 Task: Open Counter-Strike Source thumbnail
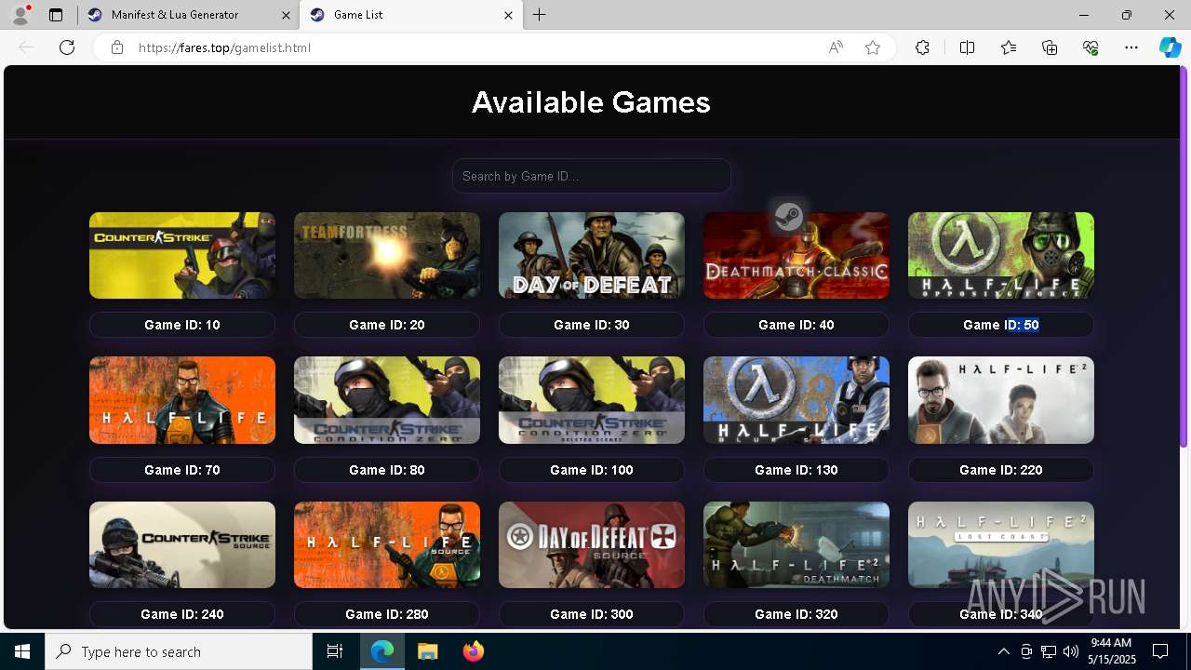[182, 544]
